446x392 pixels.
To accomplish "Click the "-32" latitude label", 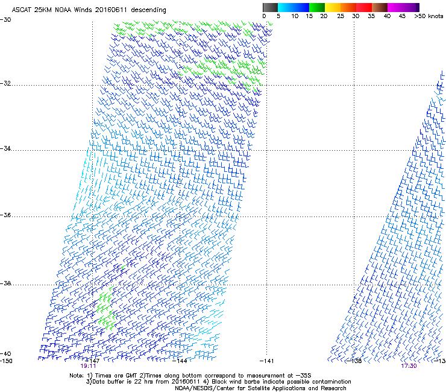I will coord(5,83).
